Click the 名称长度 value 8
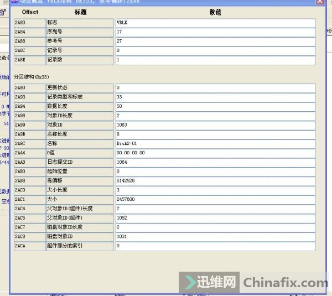Viewport: 332px width, 296px height. (216, 134)
